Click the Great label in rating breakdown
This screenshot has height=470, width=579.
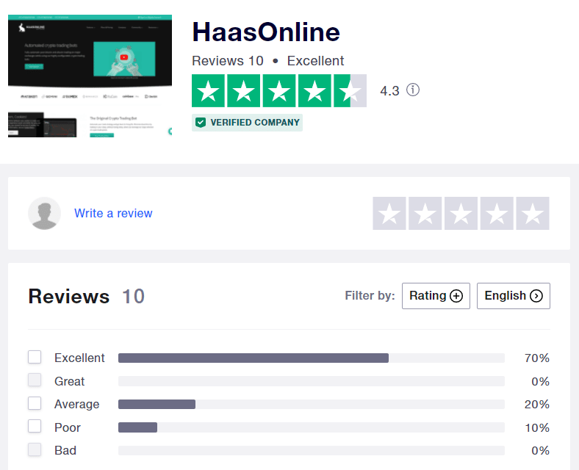[x=69, y=381]
